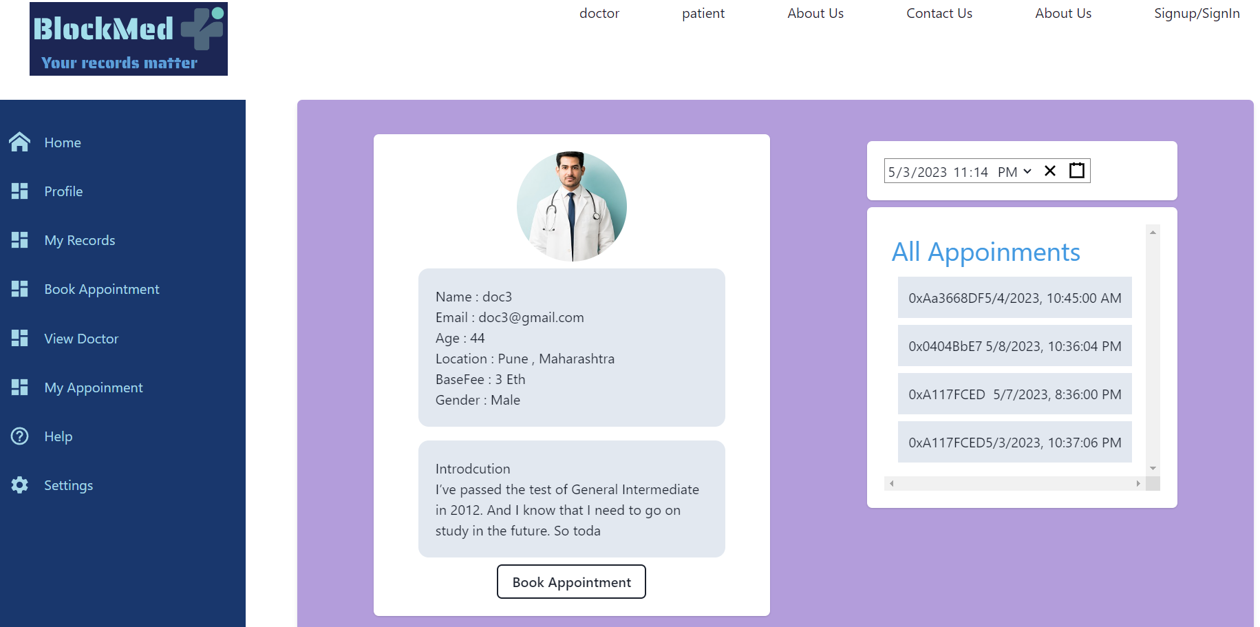Click the Email : doc3@gmail.com text
1260x627 pixels.
click(509, 317)
